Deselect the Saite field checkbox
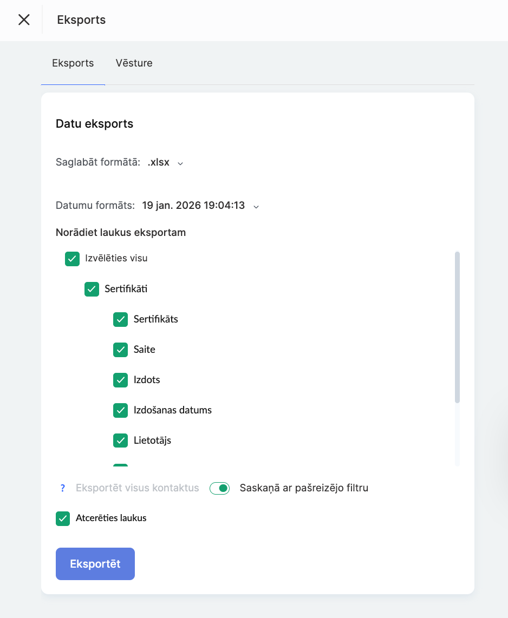This screenshot has height=618, width=508. pyautogui.click(x=120, y=350)
